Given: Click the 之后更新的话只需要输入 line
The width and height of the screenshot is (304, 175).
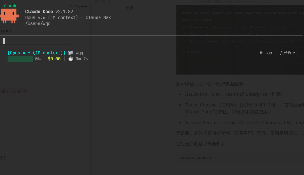Looking at the screenshot, I should [x=200, y=144].
